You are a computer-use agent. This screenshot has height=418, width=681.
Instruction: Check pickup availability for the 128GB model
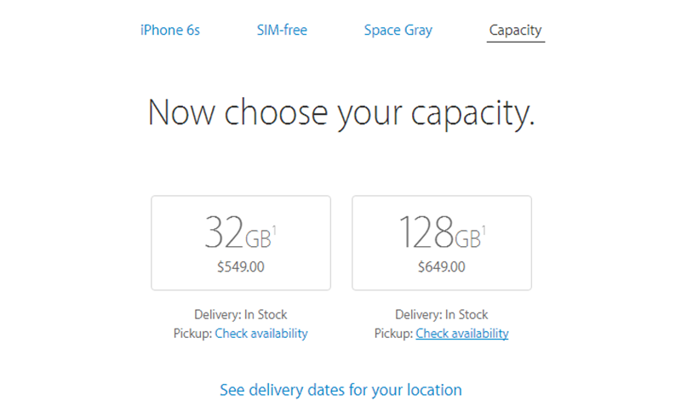(462, 334)
